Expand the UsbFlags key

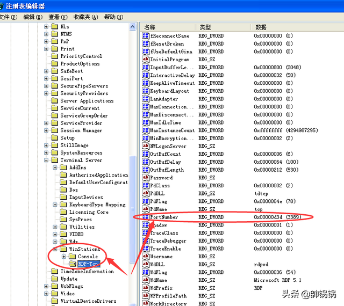(46, 286)
